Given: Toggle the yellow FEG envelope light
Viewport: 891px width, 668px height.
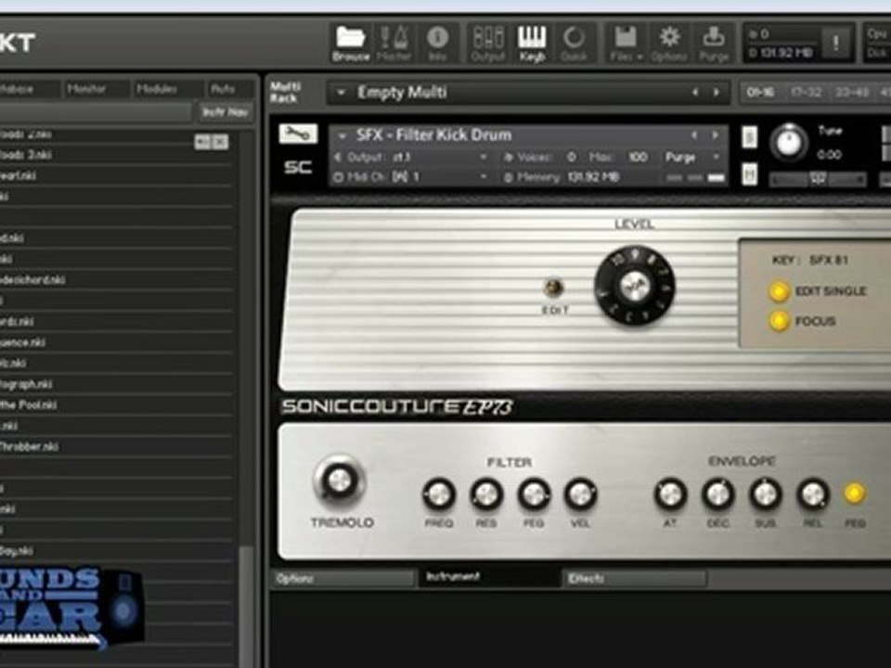Looking at the screenshot, I should click(854, 493).
